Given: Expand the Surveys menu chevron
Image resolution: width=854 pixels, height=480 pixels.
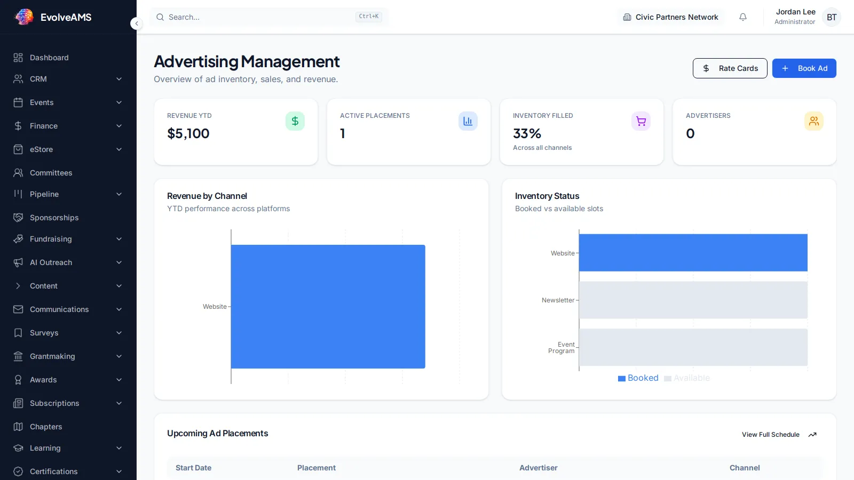Looking at the screenshot, I should click(x=119, y=333).
